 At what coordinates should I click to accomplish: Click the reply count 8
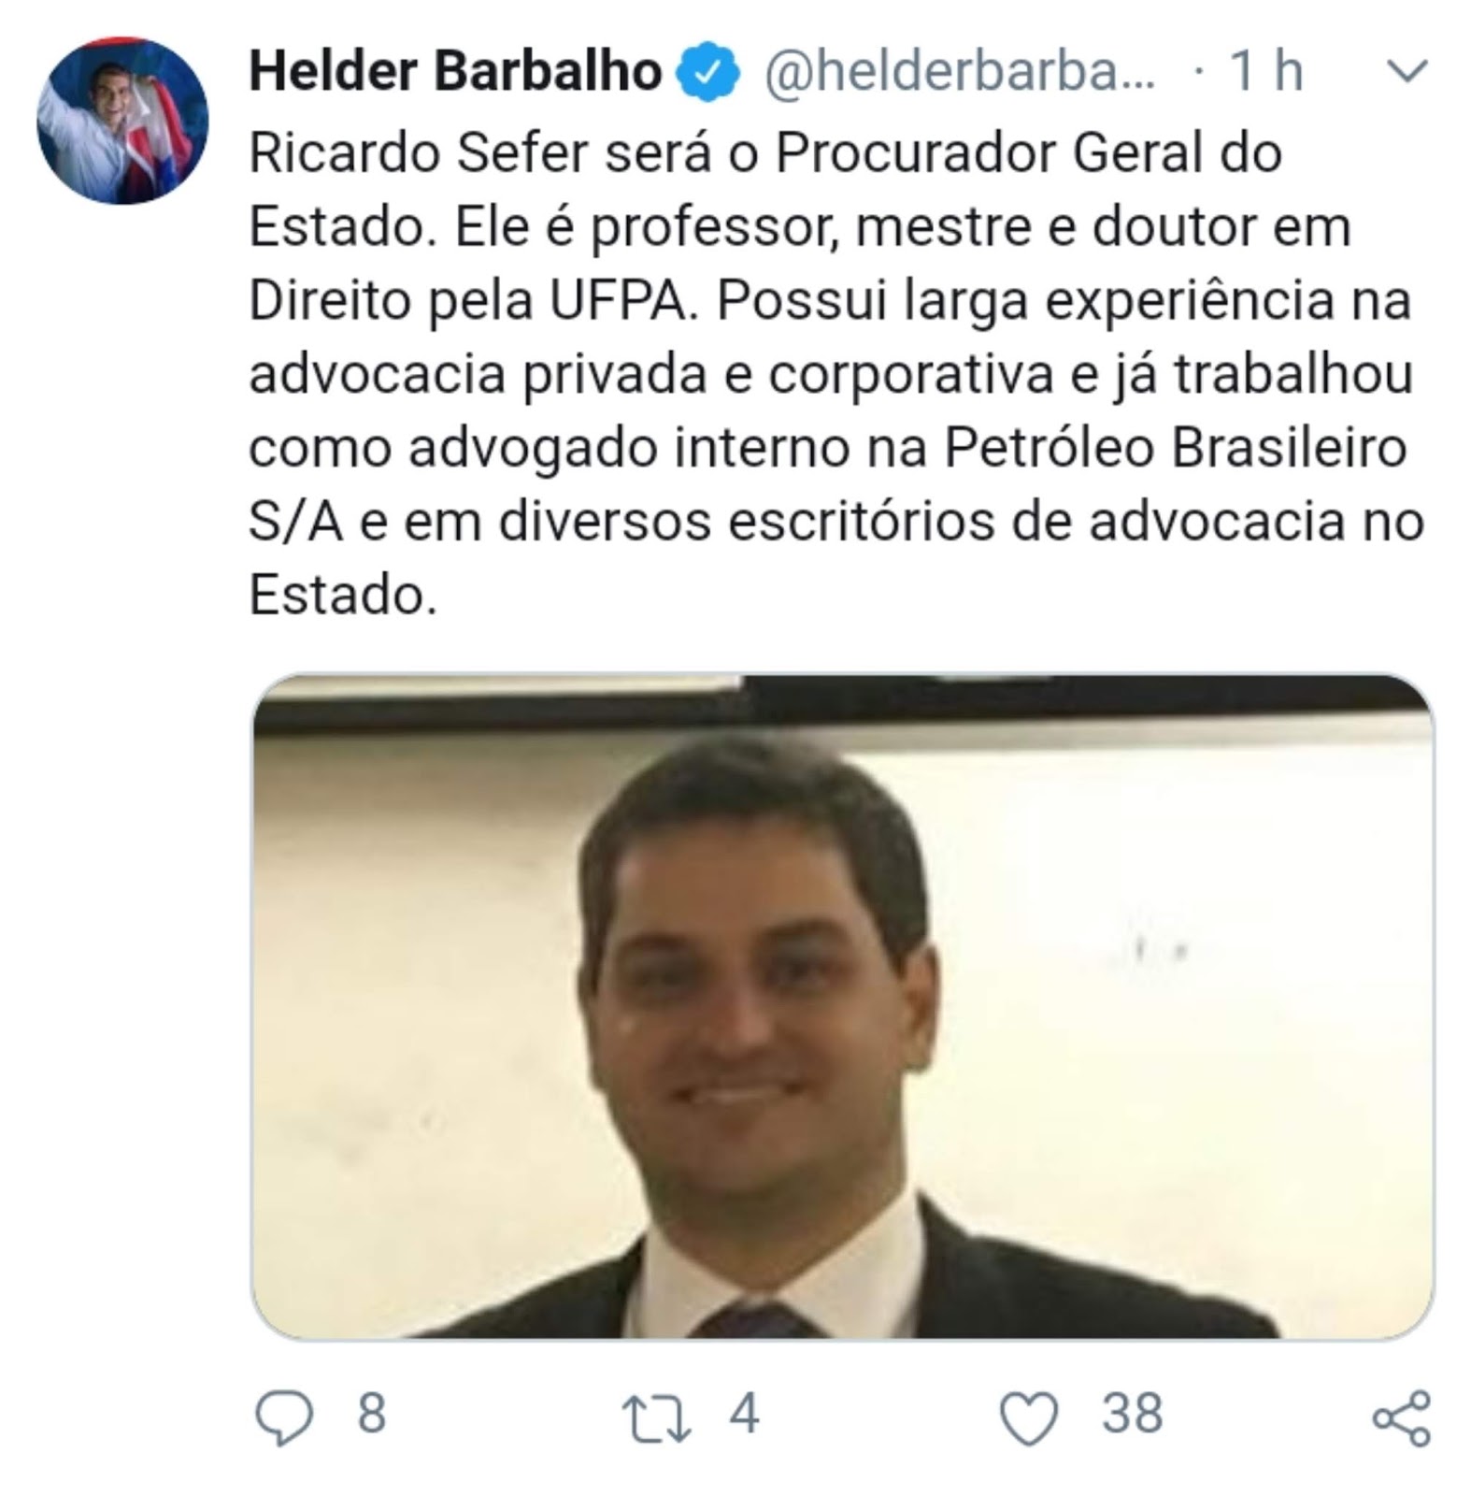coord(371,1414)
